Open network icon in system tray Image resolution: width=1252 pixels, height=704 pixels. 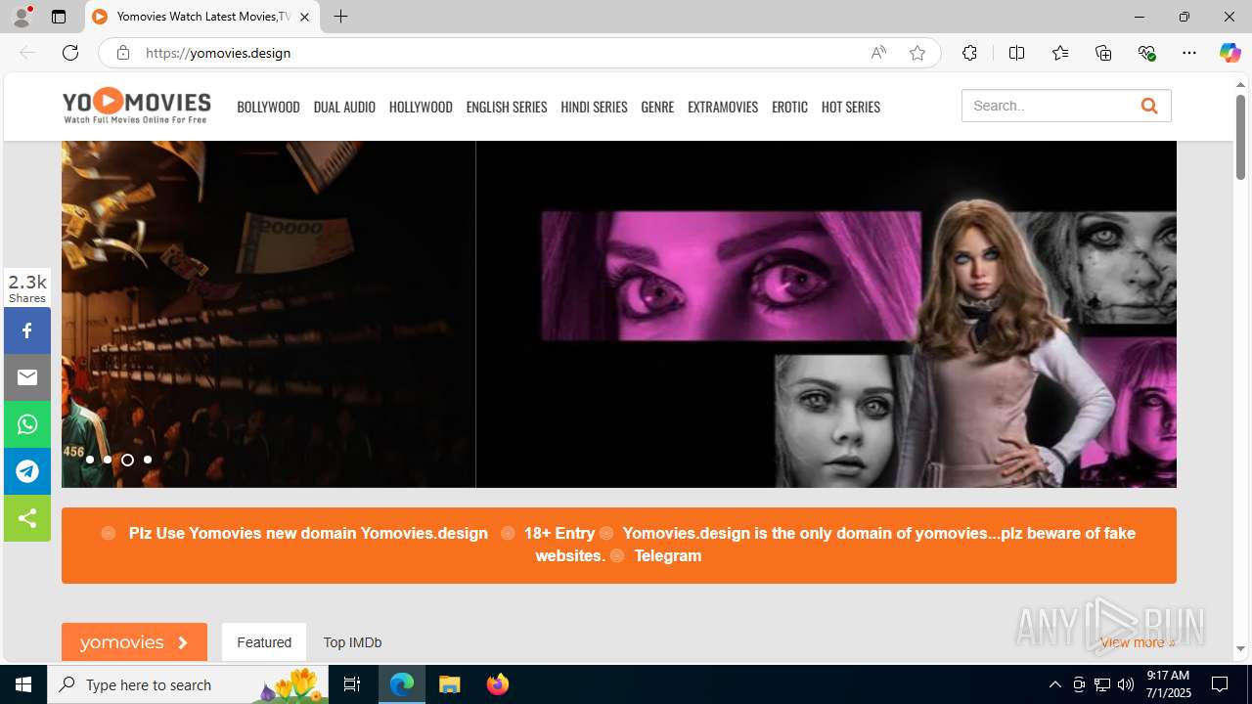coord(1102,684)
